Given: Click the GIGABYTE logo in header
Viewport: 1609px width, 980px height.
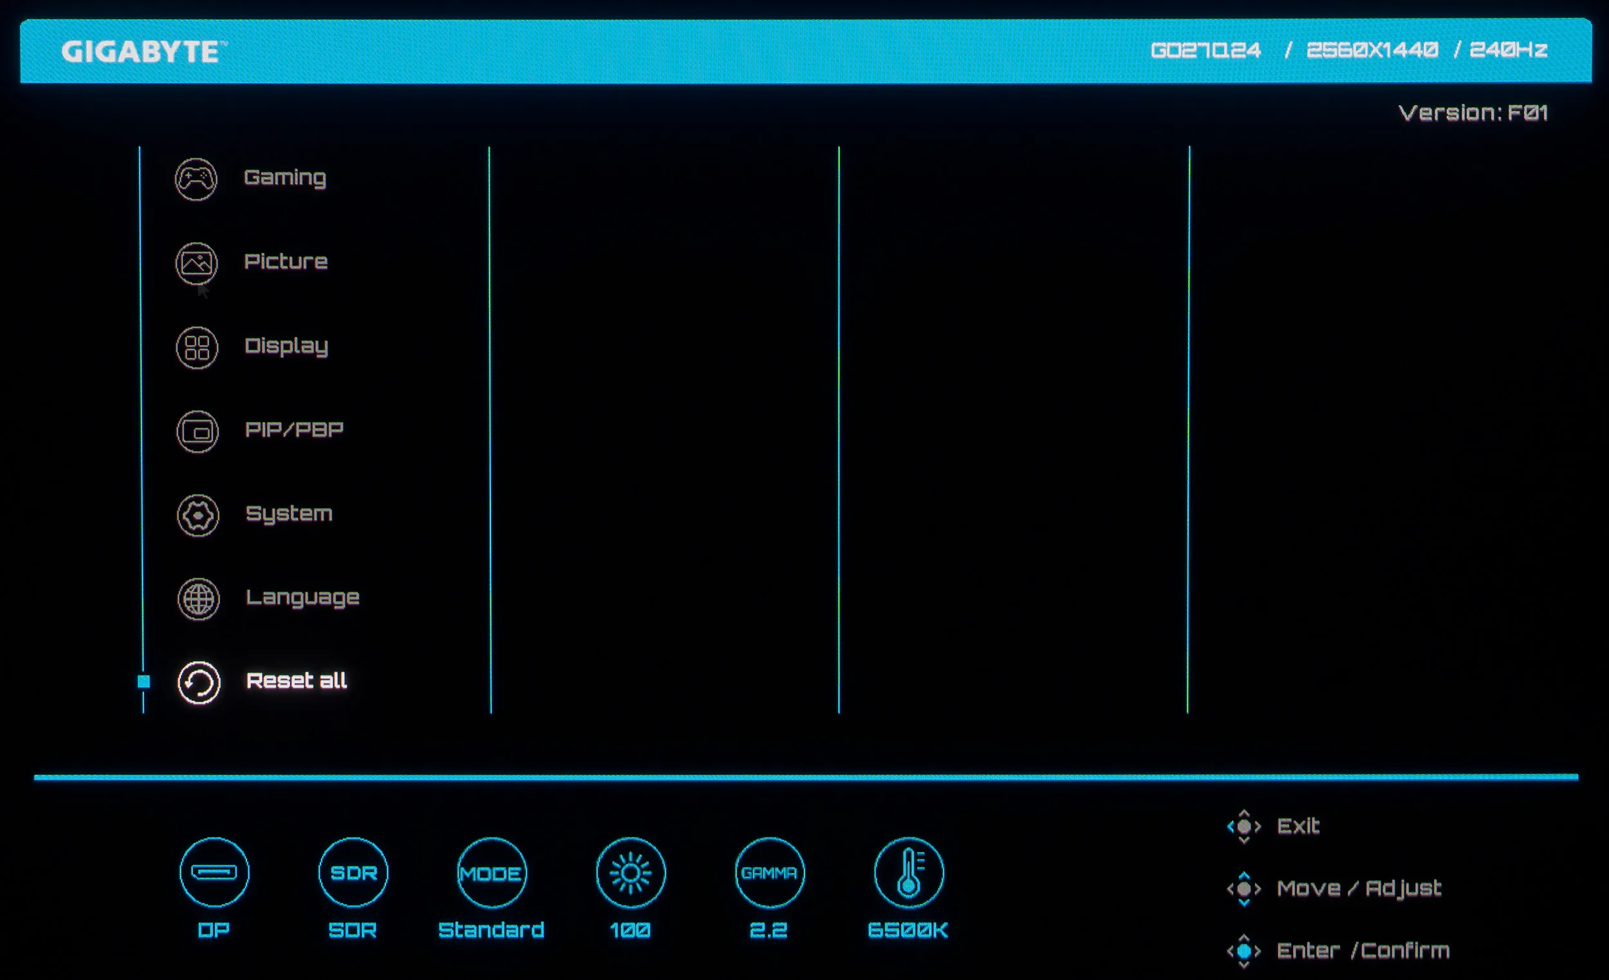Looking at the screenshot, I should pyautogui.click(x=144, y=51).
